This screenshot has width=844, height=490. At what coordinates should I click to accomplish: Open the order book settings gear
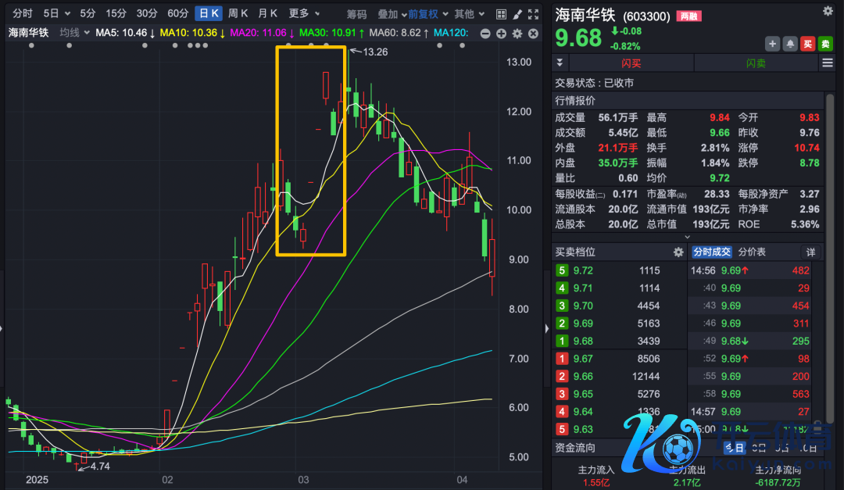click(678, 252)
